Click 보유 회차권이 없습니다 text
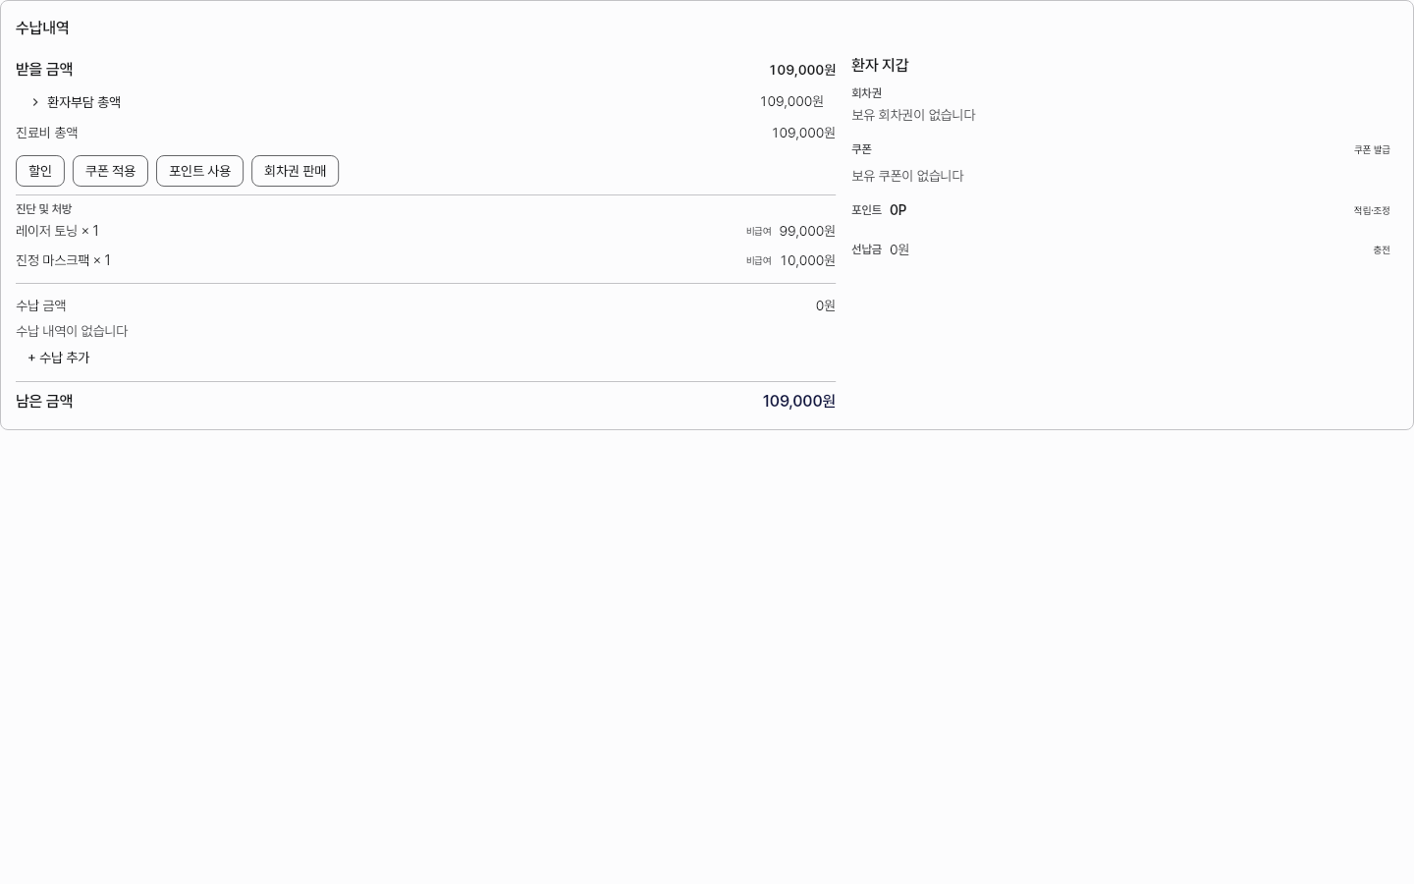This screenshot has width=1414, height=884. [913, 115]
